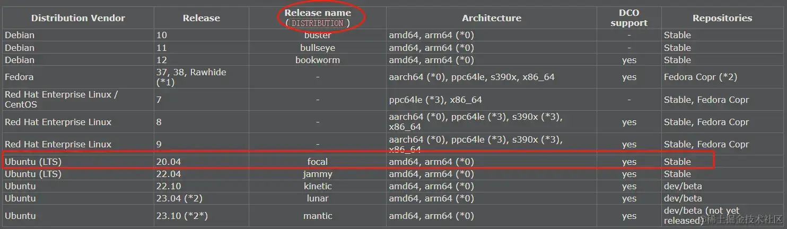Click the Red Hat release "9" cell

point(202,144)
